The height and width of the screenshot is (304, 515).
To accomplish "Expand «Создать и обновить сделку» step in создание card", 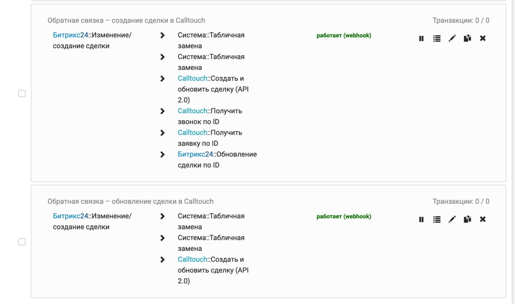I will click(x=163, y=79).
